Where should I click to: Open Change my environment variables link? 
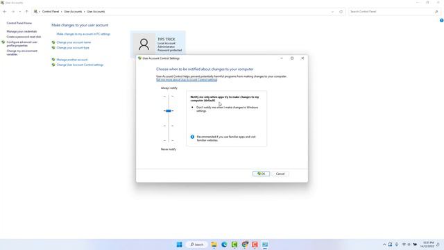(22, 53)
